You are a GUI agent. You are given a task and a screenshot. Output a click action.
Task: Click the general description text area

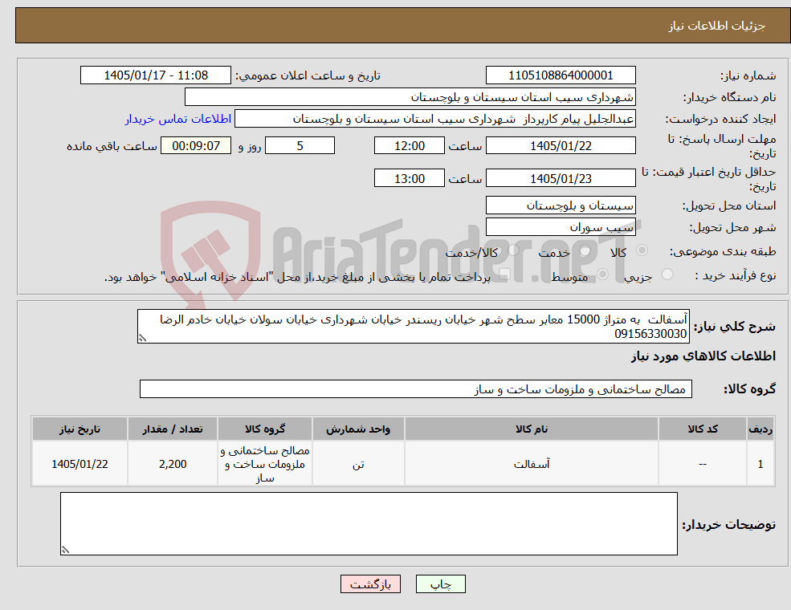coord(413,326)
